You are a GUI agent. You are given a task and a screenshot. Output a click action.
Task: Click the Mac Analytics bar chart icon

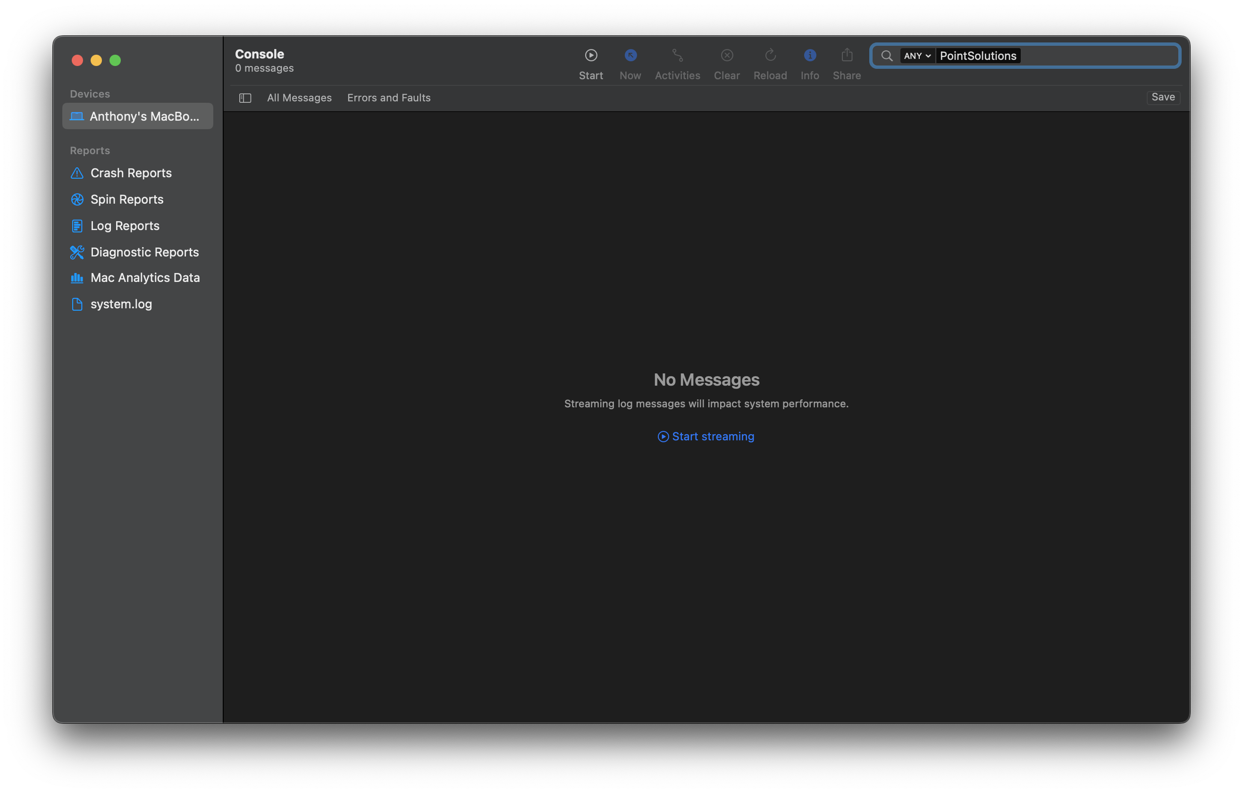click(77, 277)
